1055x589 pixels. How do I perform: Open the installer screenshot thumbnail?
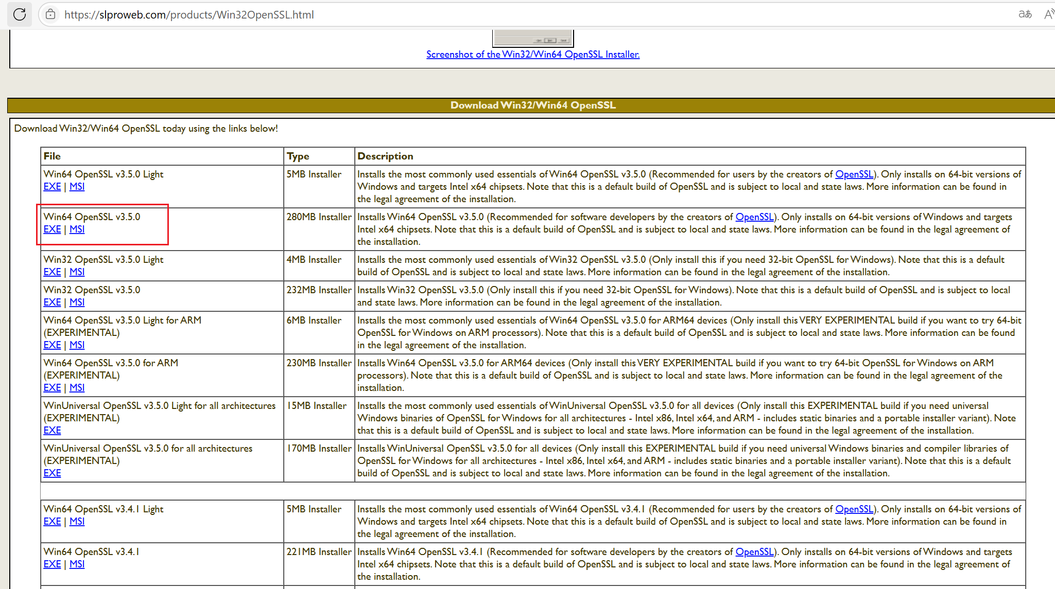coord(532,38)
